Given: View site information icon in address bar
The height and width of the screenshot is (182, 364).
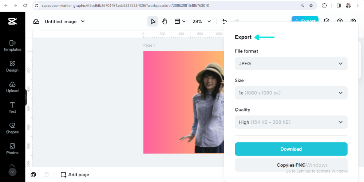Looking at the screenshot, I should click(x=36, y=5).
